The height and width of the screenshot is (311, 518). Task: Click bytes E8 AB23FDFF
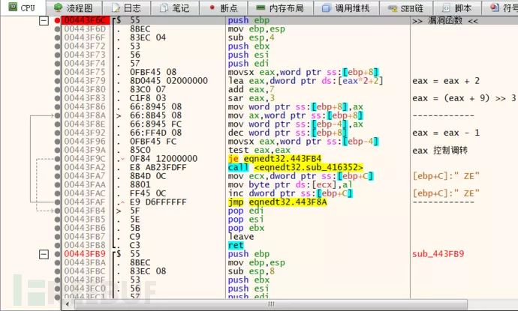click(158, 167)
